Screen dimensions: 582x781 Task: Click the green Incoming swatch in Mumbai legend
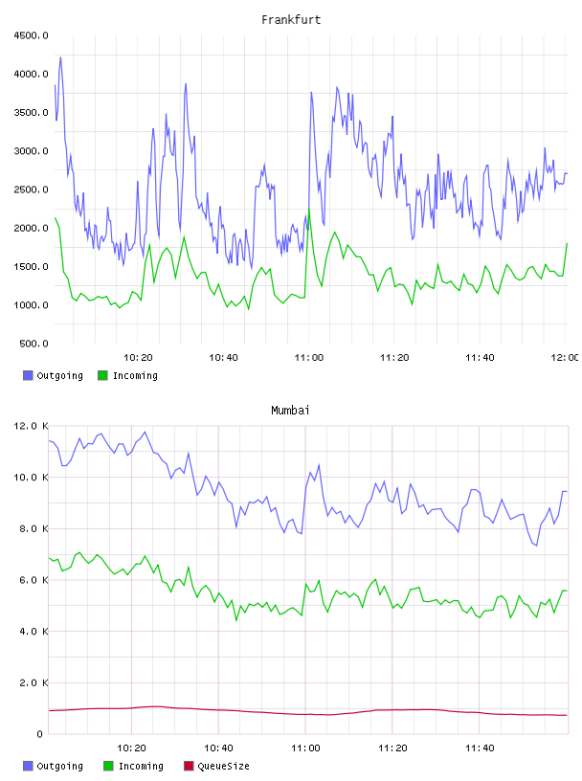tap(108, 766)
